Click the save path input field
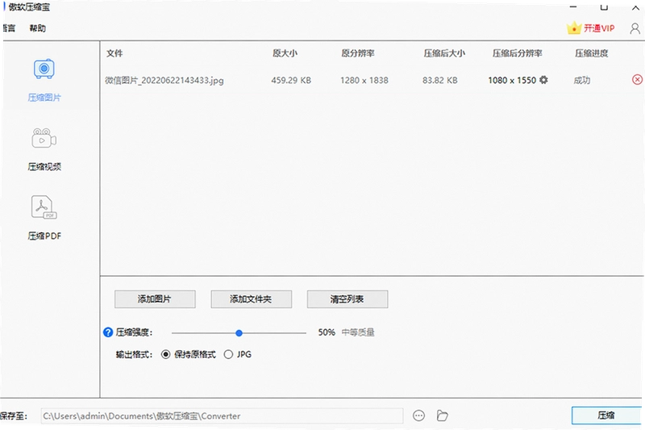Screen dimensions: 645x430 [223, 415]
